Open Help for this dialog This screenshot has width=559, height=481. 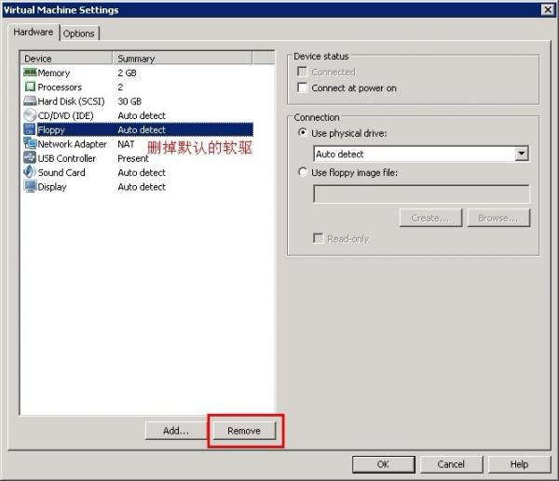click(519, 464)
